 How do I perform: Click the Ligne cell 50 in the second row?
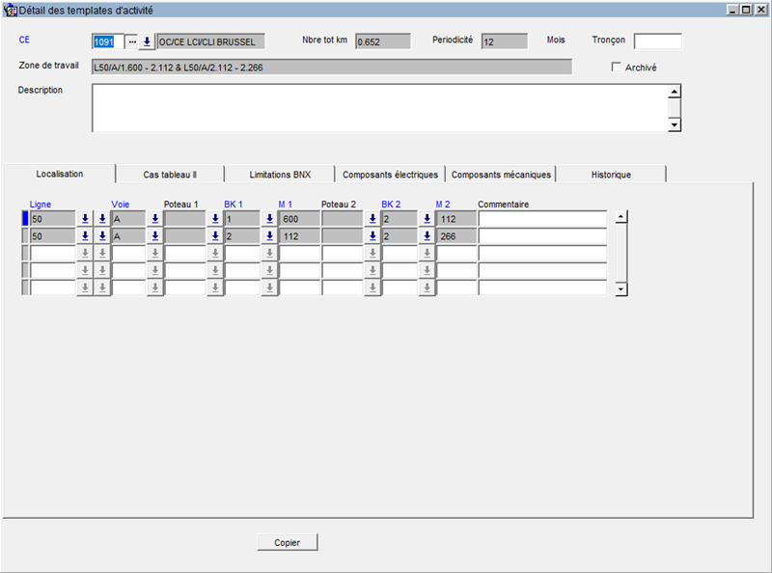coord(53,236)
